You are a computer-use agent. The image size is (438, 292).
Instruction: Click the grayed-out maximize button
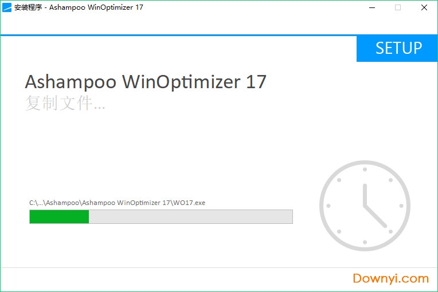[x=398, y=7]
